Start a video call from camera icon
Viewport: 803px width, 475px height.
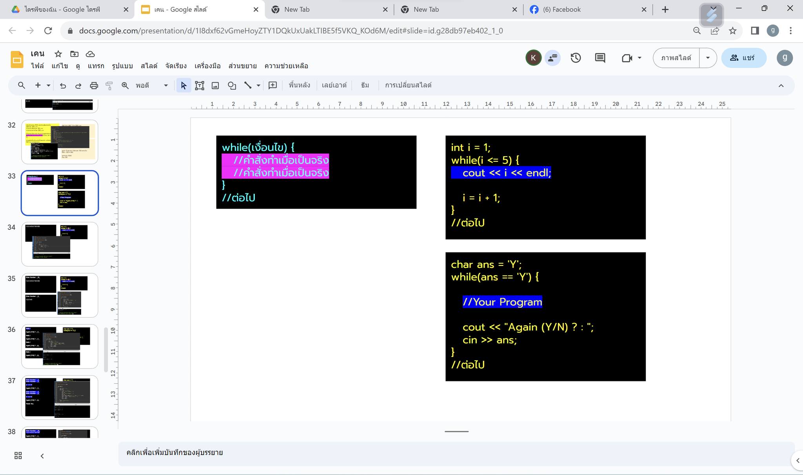[x=627, y=58]
